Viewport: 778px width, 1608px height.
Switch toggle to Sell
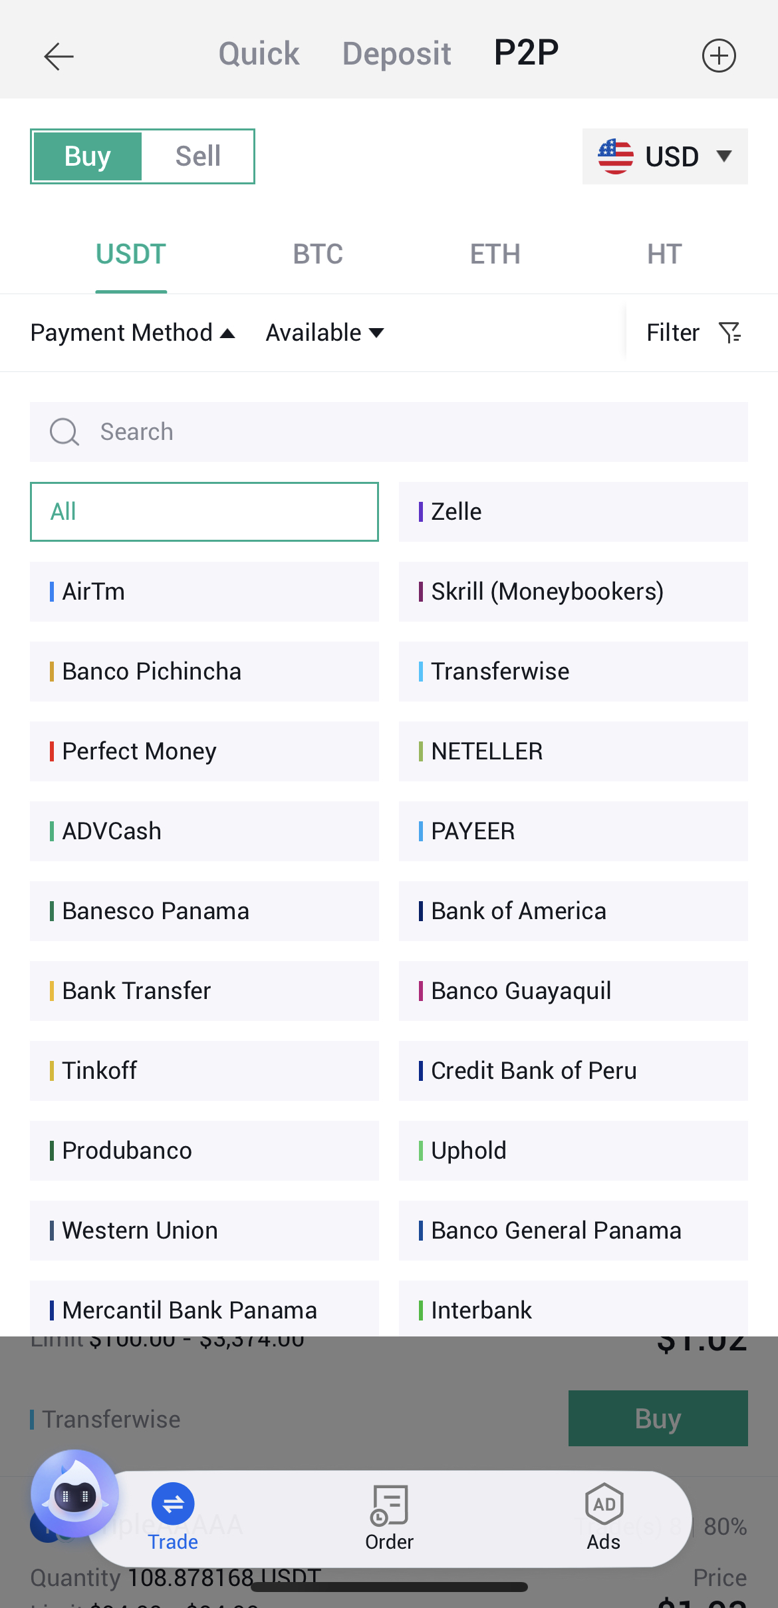click(x=197, y=156)
